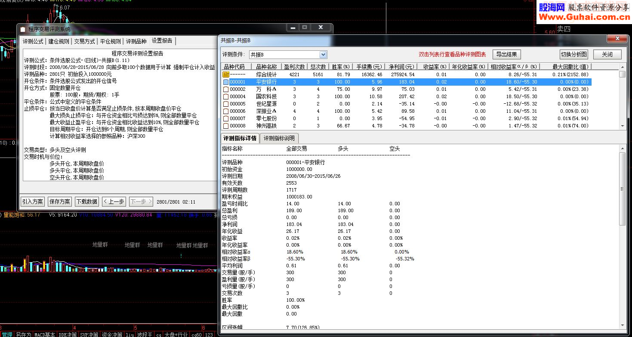Select the 大盘+行业 indicator tab
This screenshot has width=632, height=337.
(x=177, y=334)
